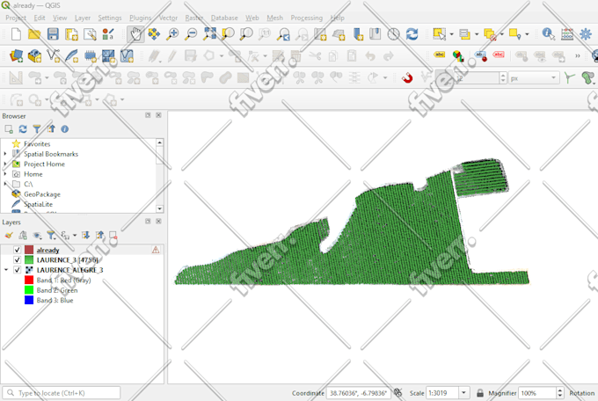Filter the Browser panel with funnel icon
The height and width of the screenshot is (401, 598).
click(37, 129)
